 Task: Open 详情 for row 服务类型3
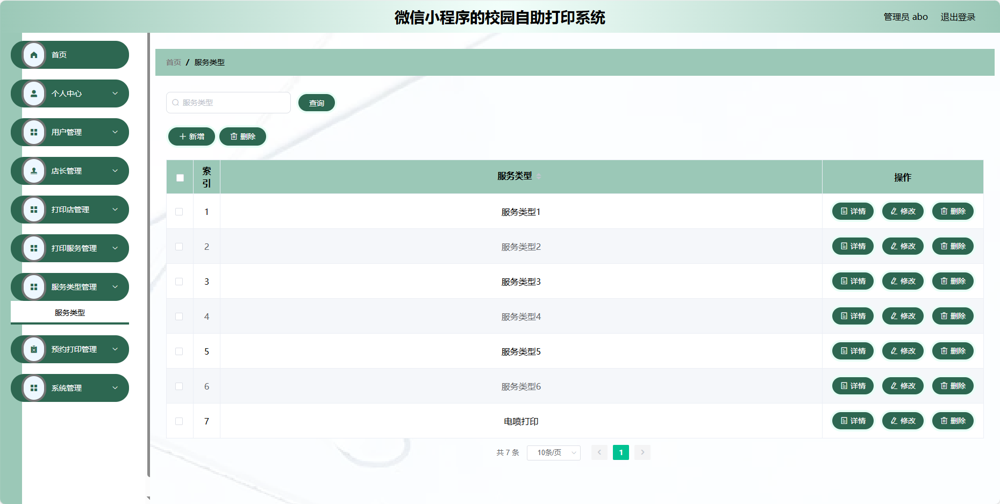point(853,281)
